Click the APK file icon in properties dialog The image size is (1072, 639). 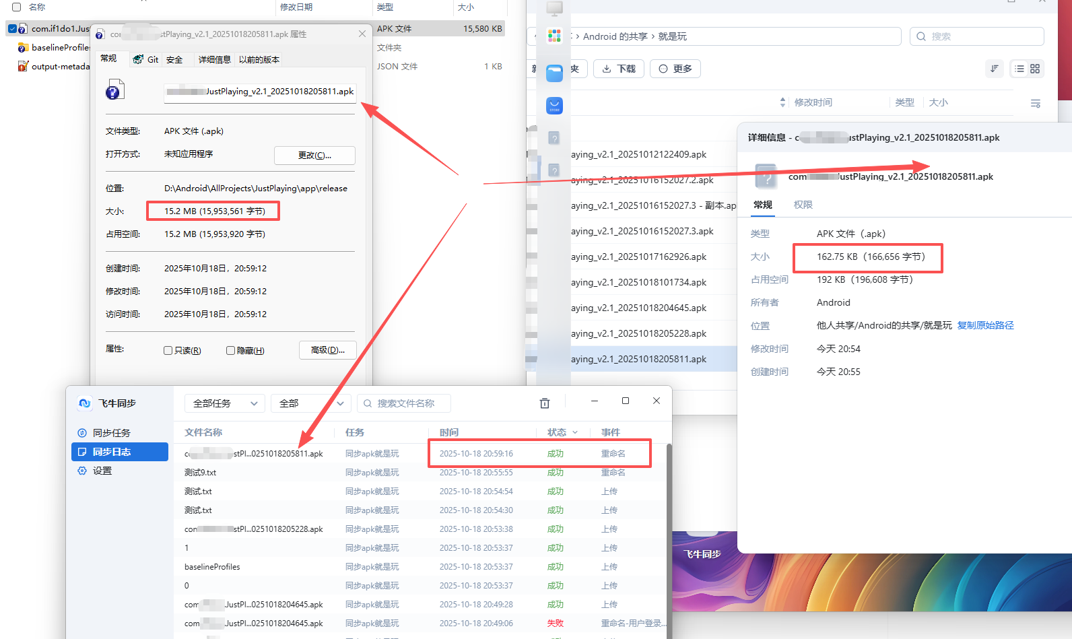114,90
